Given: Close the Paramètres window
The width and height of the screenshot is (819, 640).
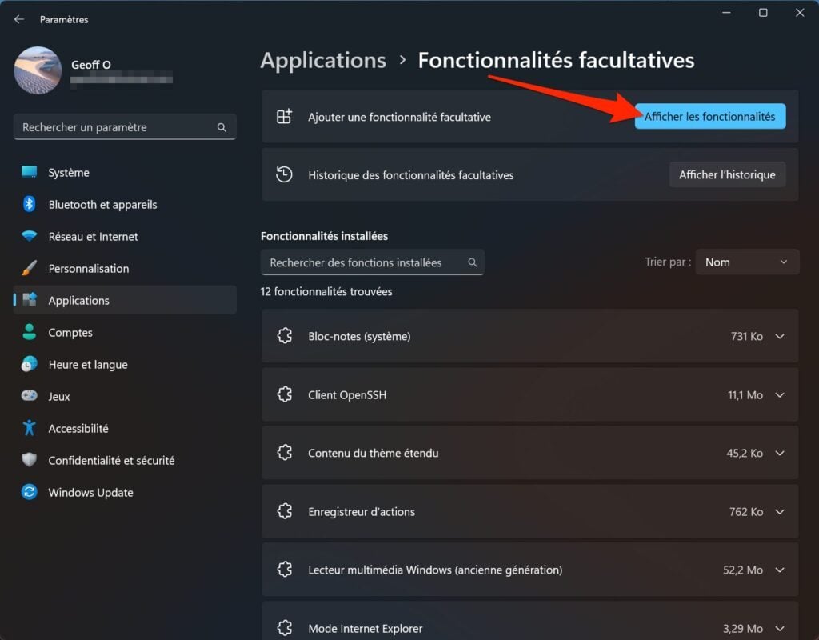Looking at the screenshot, I should pyautogui.click(x=800, y=13).
